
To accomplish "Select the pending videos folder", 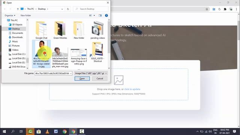I will [x=97, y=30].
